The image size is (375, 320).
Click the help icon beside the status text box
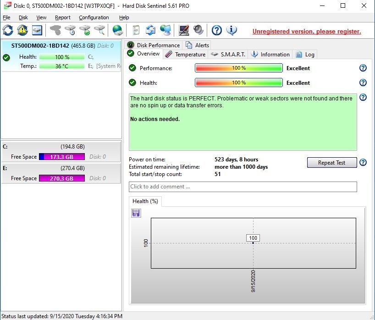point(363,97)
